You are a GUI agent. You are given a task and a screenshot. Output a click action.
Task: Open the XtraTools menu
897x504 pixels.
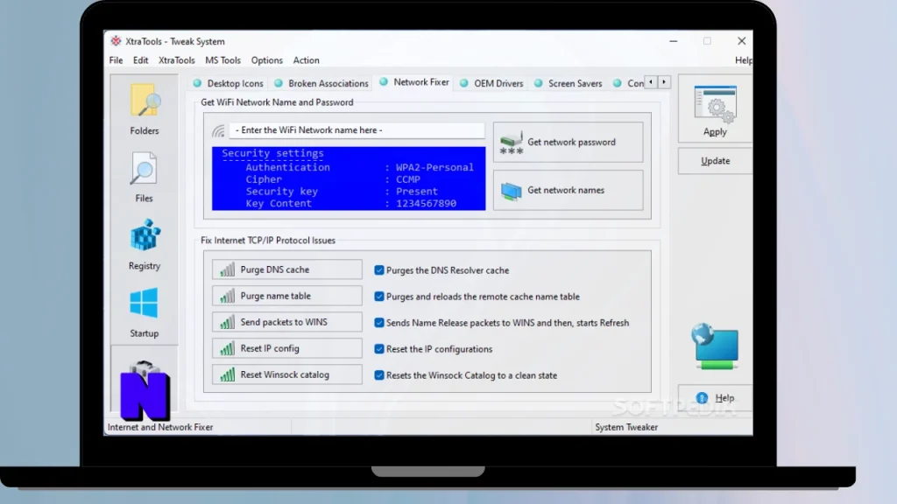(x=176, y=60)
